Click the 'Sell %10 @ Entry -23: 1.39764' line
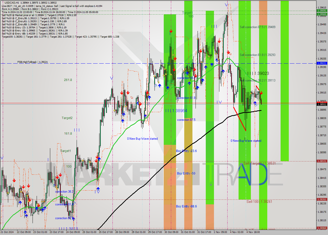 point(34,27)
